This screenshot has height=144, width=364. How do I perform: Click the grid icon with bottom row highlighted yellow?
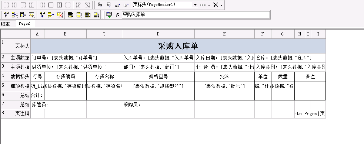[x=70, y=15]
